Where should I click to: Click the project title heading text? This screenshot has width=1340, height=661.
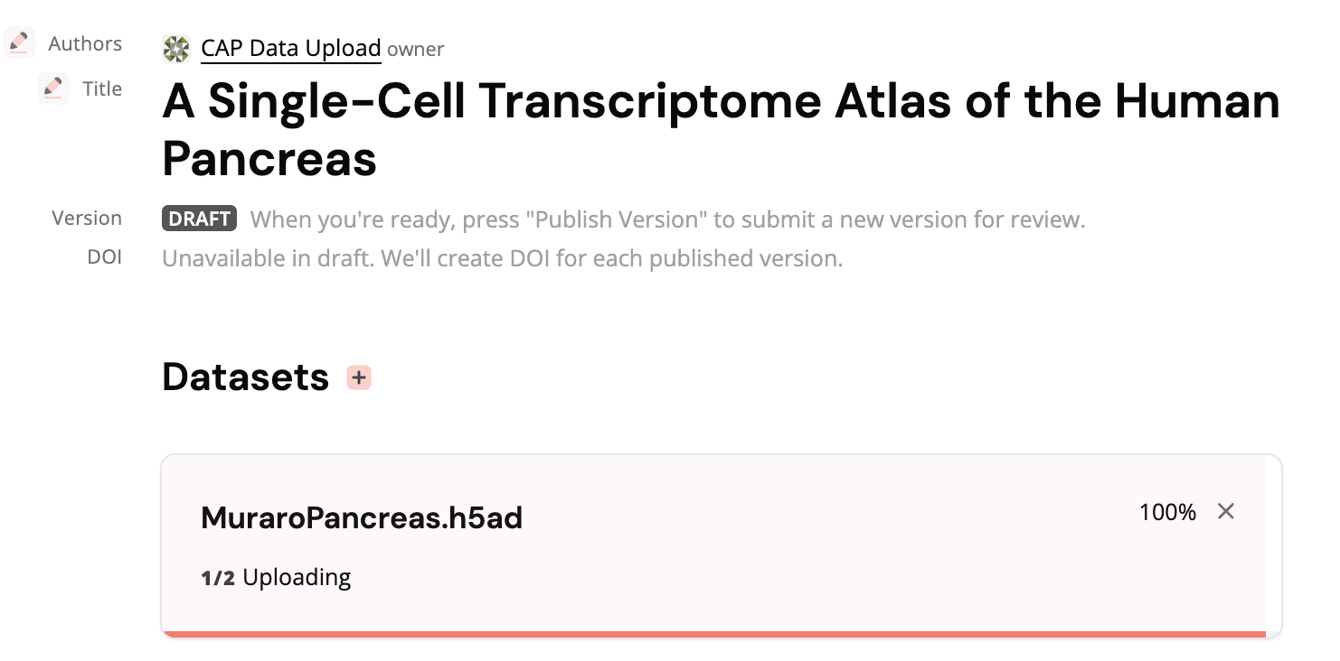pyautogui.click(x=721, y=130)
